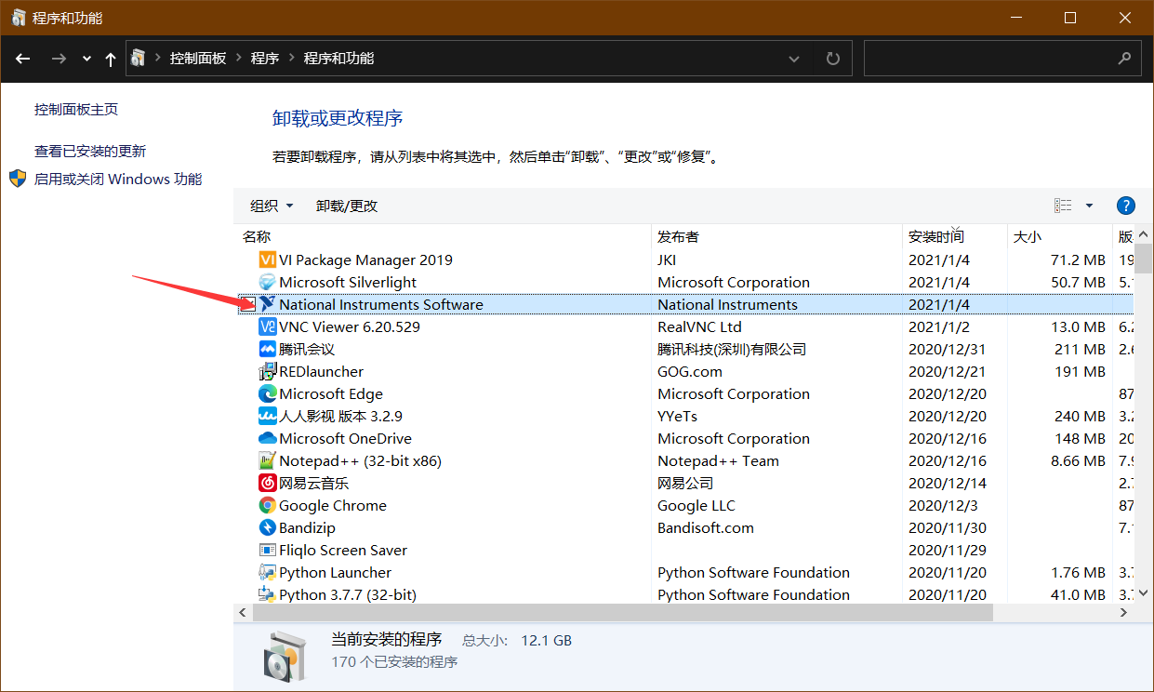
Task: Click publisher Bandisoft.com
Action: 706,527
